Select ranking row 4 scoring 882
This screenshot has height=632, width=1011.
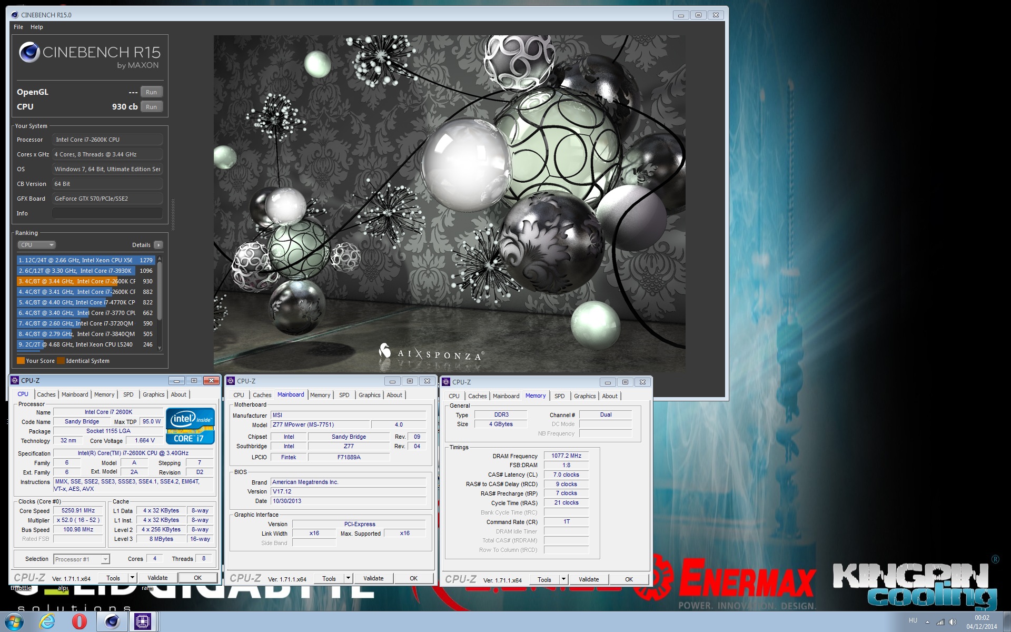[x=85, y=292]
